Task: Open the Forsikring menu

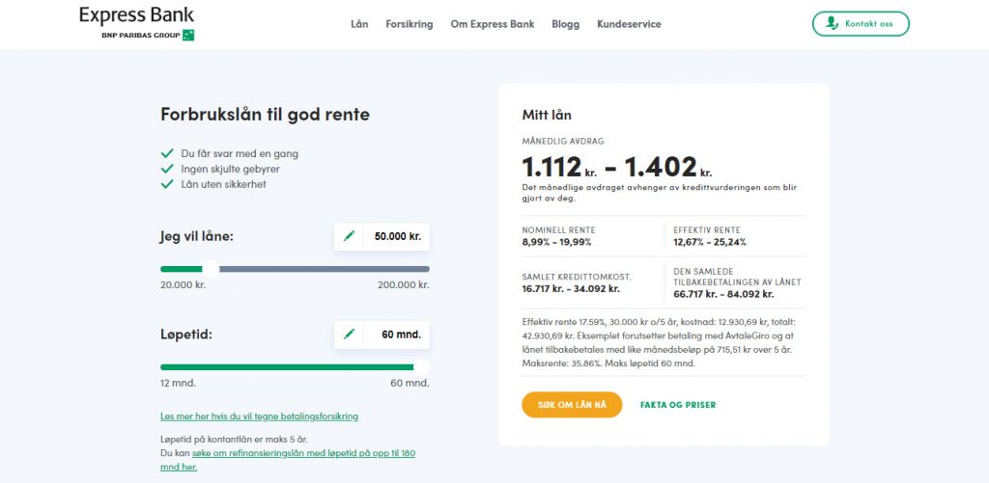Action: (410, 24)
